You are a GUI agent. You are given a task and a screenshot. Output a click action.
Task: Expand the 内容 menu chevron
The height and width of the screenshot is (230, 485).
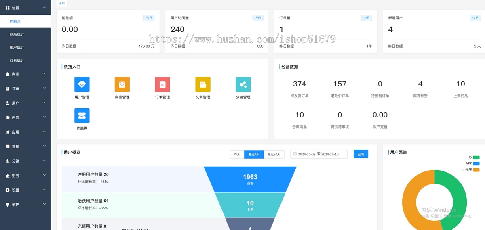tap(44, 117)
